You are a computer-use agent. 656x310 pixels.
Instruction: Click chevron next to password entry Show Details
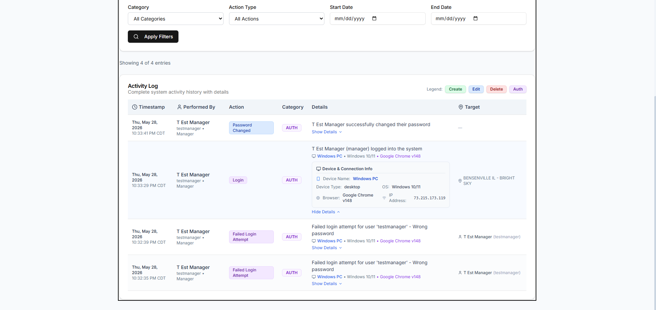coord(340,132)
